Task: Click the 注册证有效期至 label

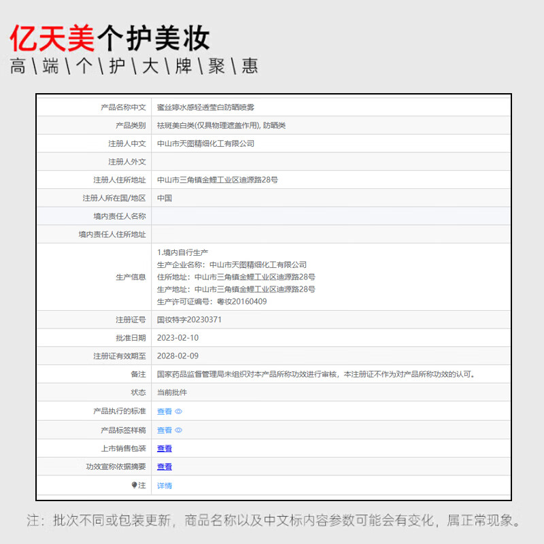Action: click(120, 356)
